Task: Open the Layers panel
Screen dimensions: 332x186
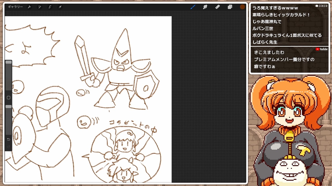Action: coord(230,7)
